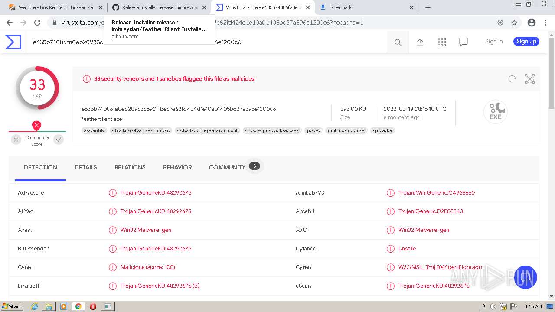555x312 pixels.
Task: Click the assembly tag
Action: pyautogui.click(x=95, y=130)
